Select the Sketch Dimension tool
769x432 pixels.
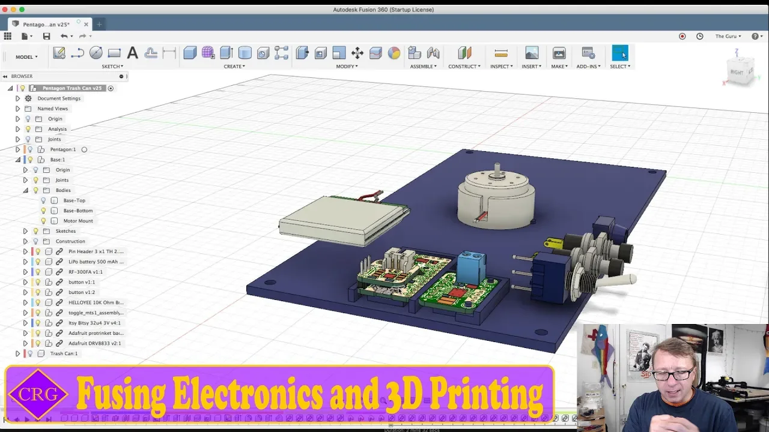[169, 53]
